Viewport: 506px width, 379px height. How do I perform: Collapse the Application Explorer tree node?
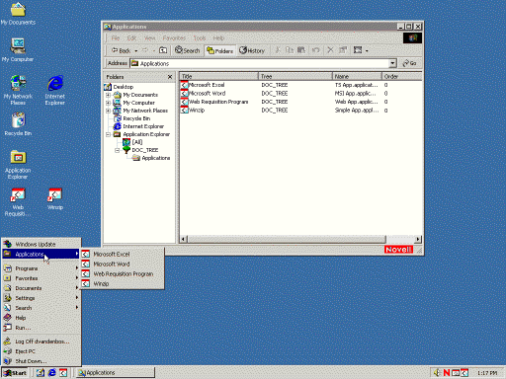point(108,134)
